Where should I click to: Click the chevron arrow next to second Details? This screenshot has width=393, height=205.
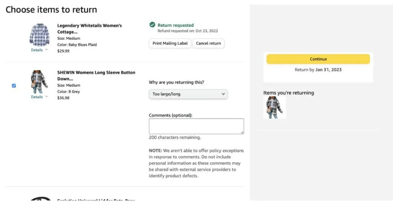coord(46,97)
